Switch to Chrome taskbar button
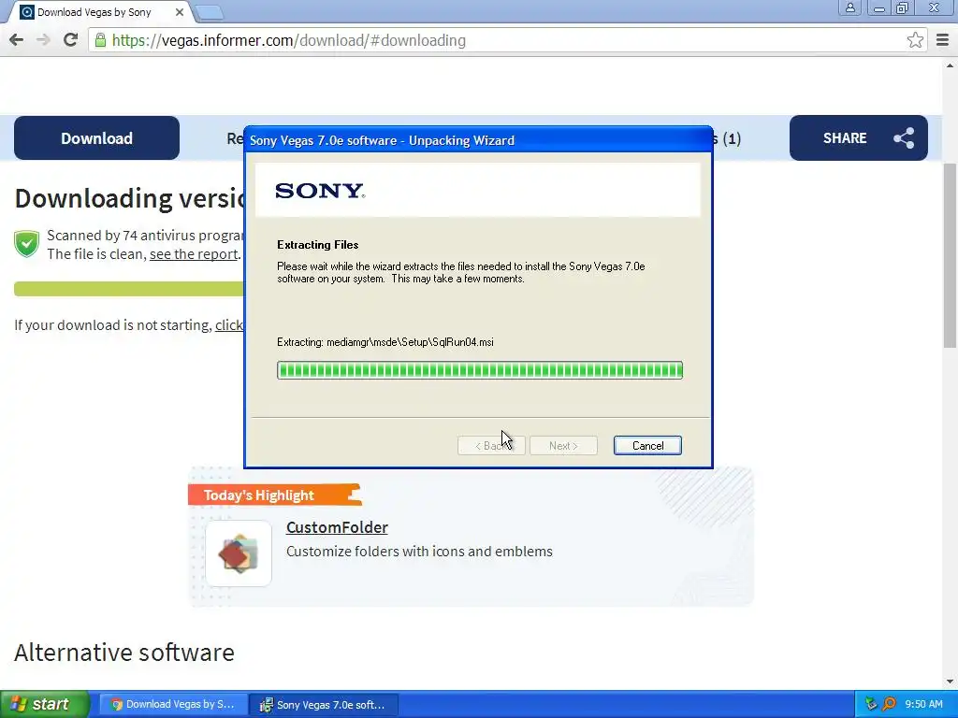 [173, 705]
